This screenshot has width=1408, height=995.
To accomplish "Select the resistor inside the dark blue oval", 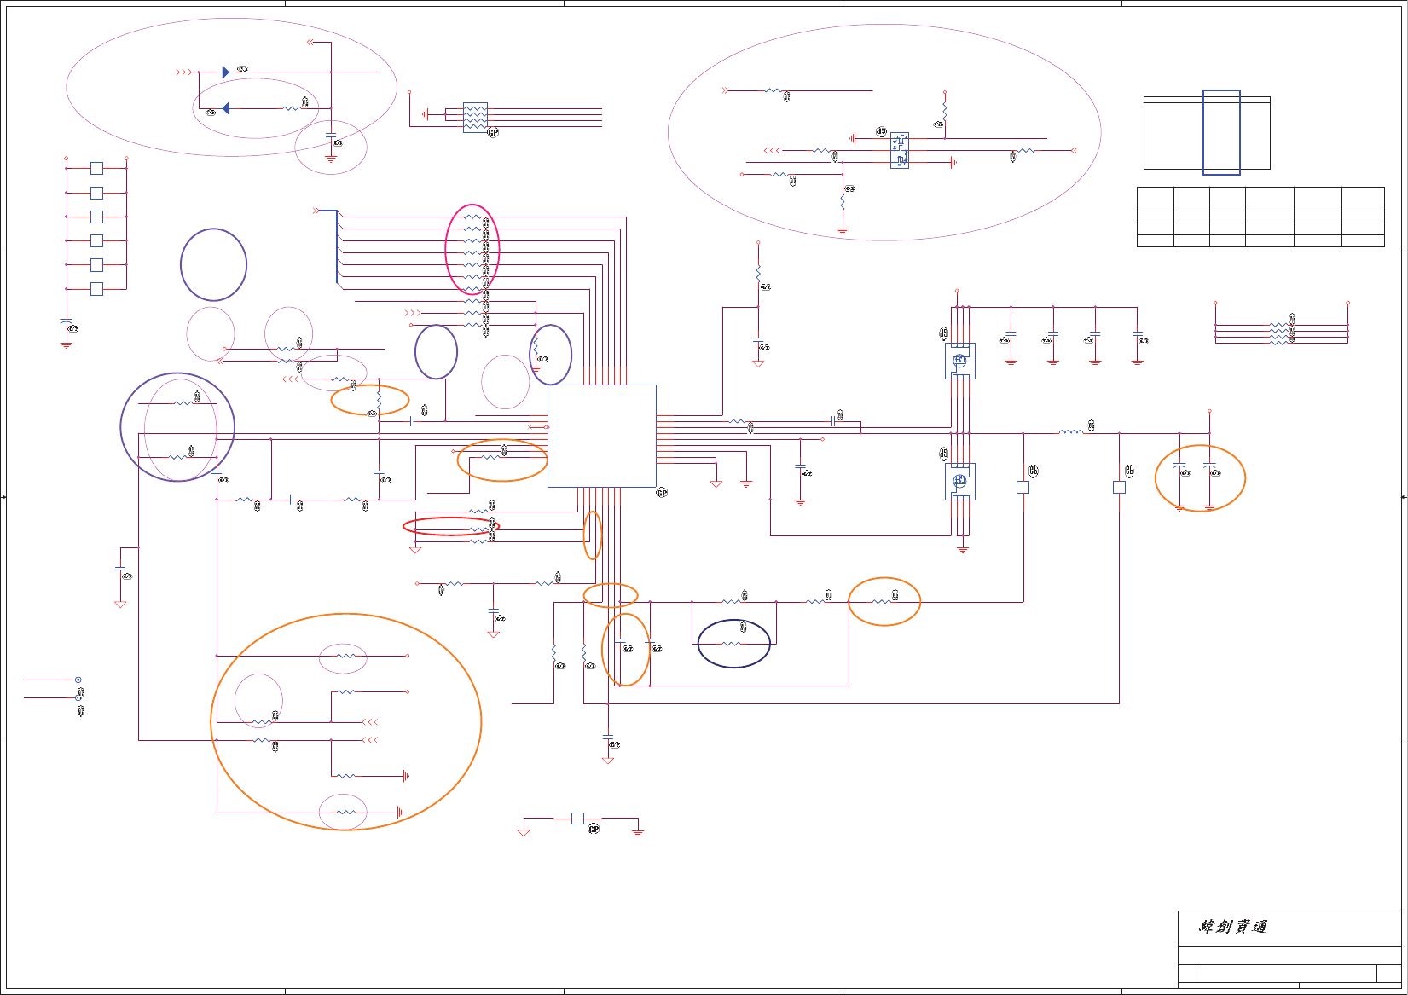I will coord(732,644).
